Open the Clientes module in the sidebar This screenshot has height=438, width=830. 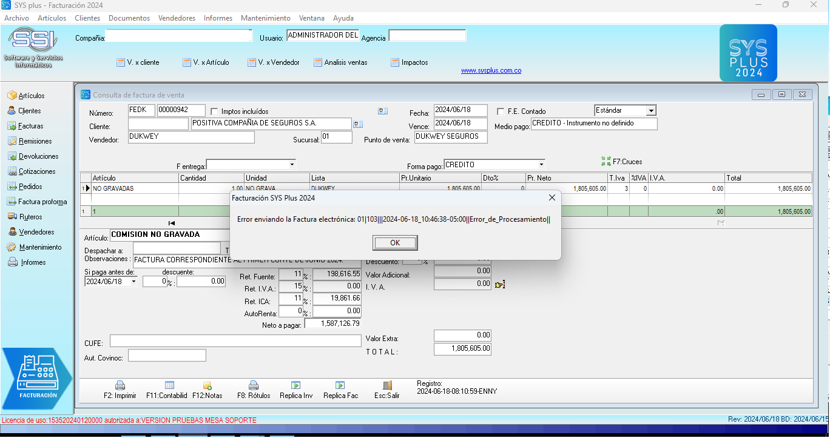click(x=24, y=111)
